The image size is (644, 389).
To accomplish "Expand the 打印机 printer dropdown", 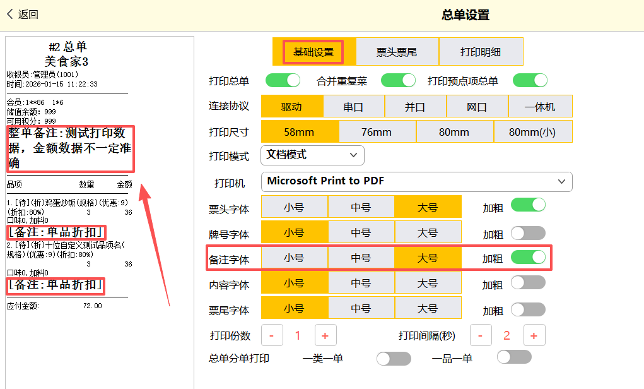I will [x=416, y=181].
